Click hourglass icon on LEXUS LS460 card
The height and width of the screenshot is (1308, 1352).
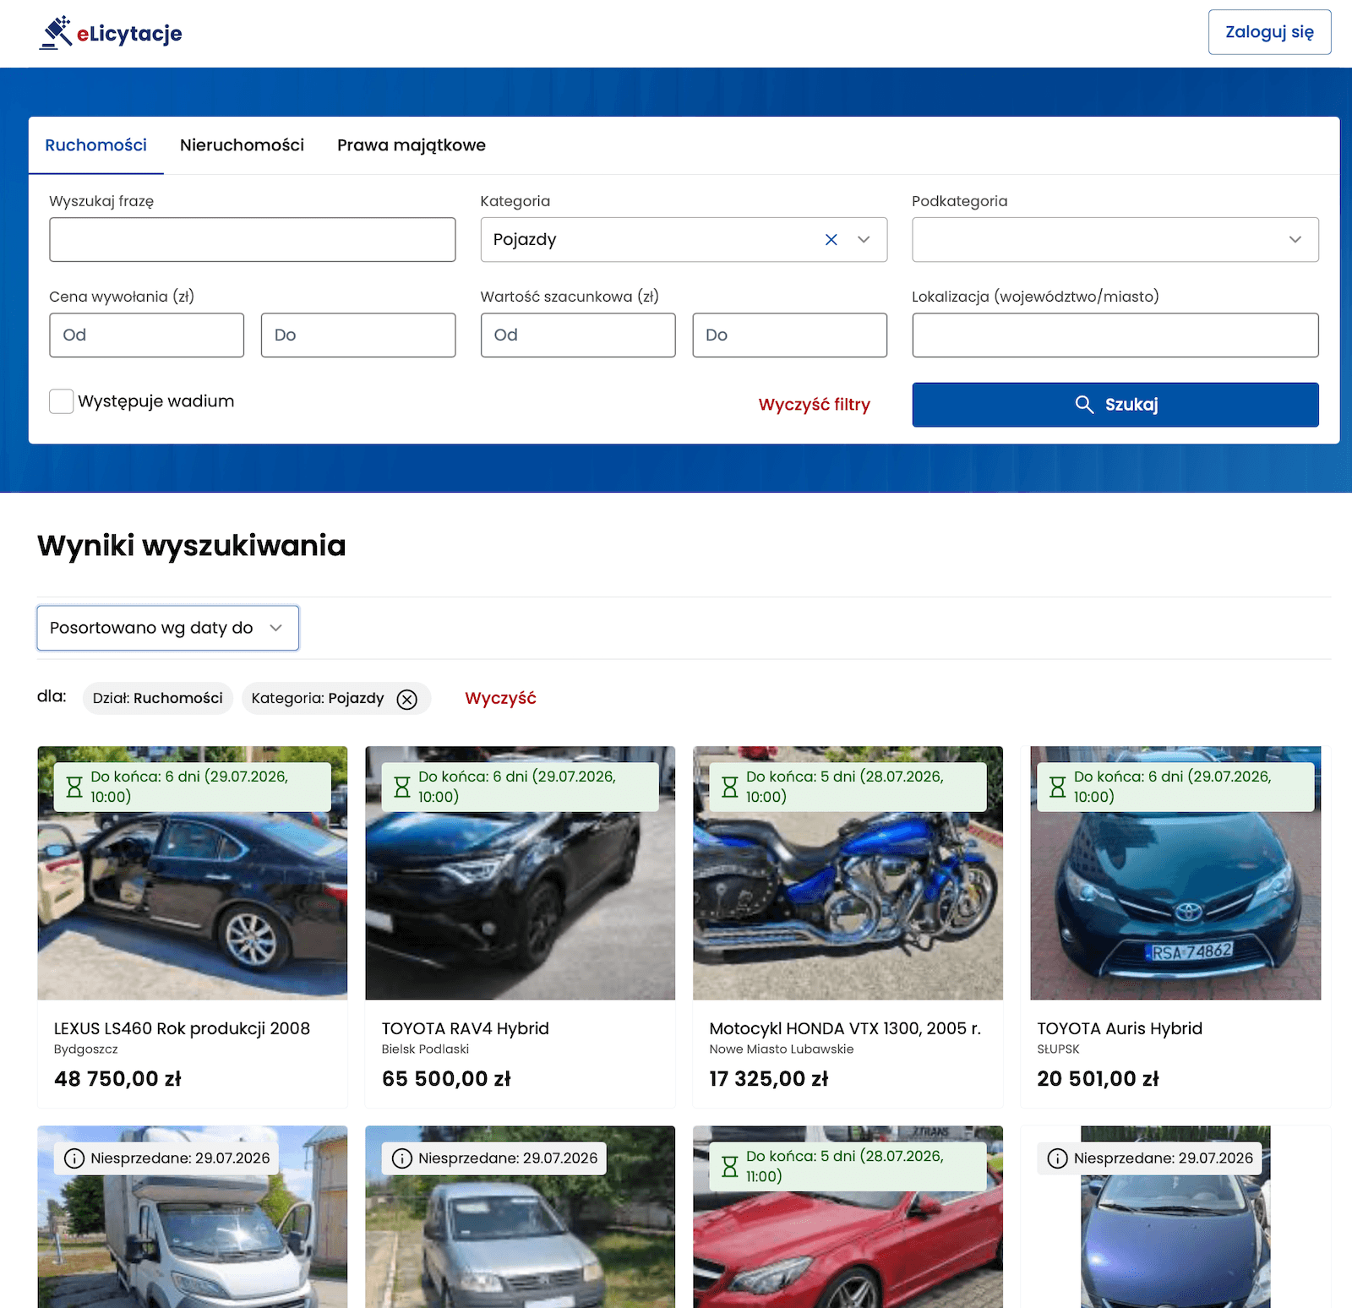74,788
